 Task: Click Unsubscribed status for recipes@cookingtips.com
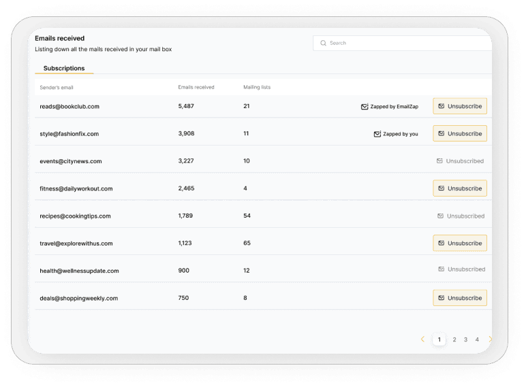pyautogui.click(x=461, y=216)
